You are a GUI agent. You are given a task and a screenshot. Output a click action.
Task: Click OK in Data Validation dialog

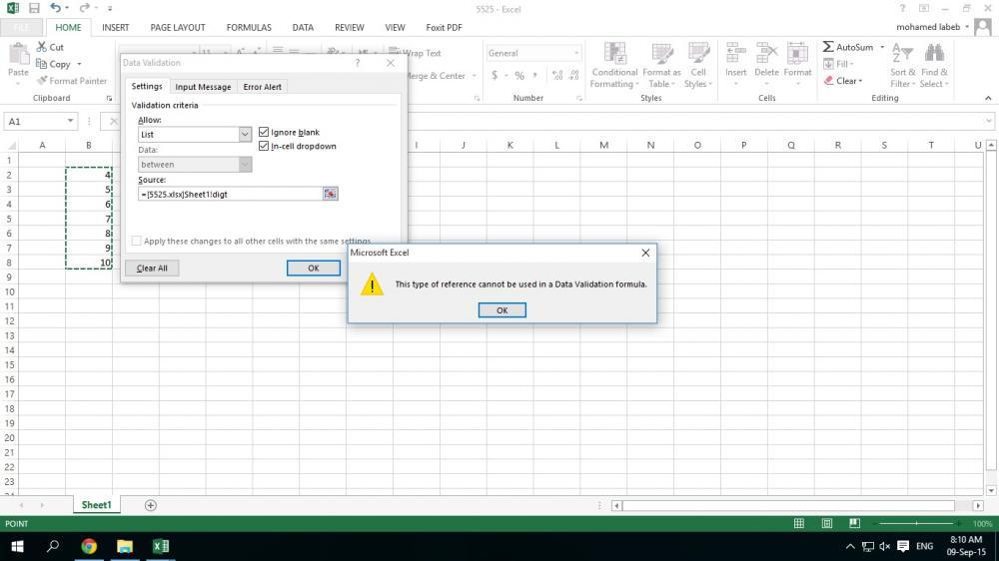[x=313, y=269]
